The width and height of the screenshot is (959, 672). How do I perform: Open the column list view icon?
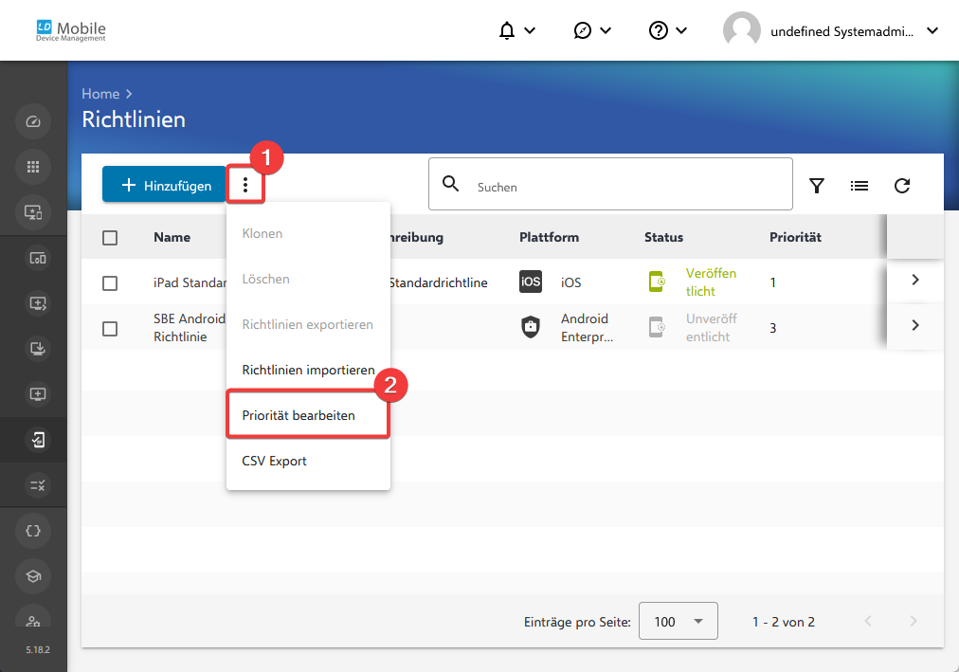click(x=859, y=185)
